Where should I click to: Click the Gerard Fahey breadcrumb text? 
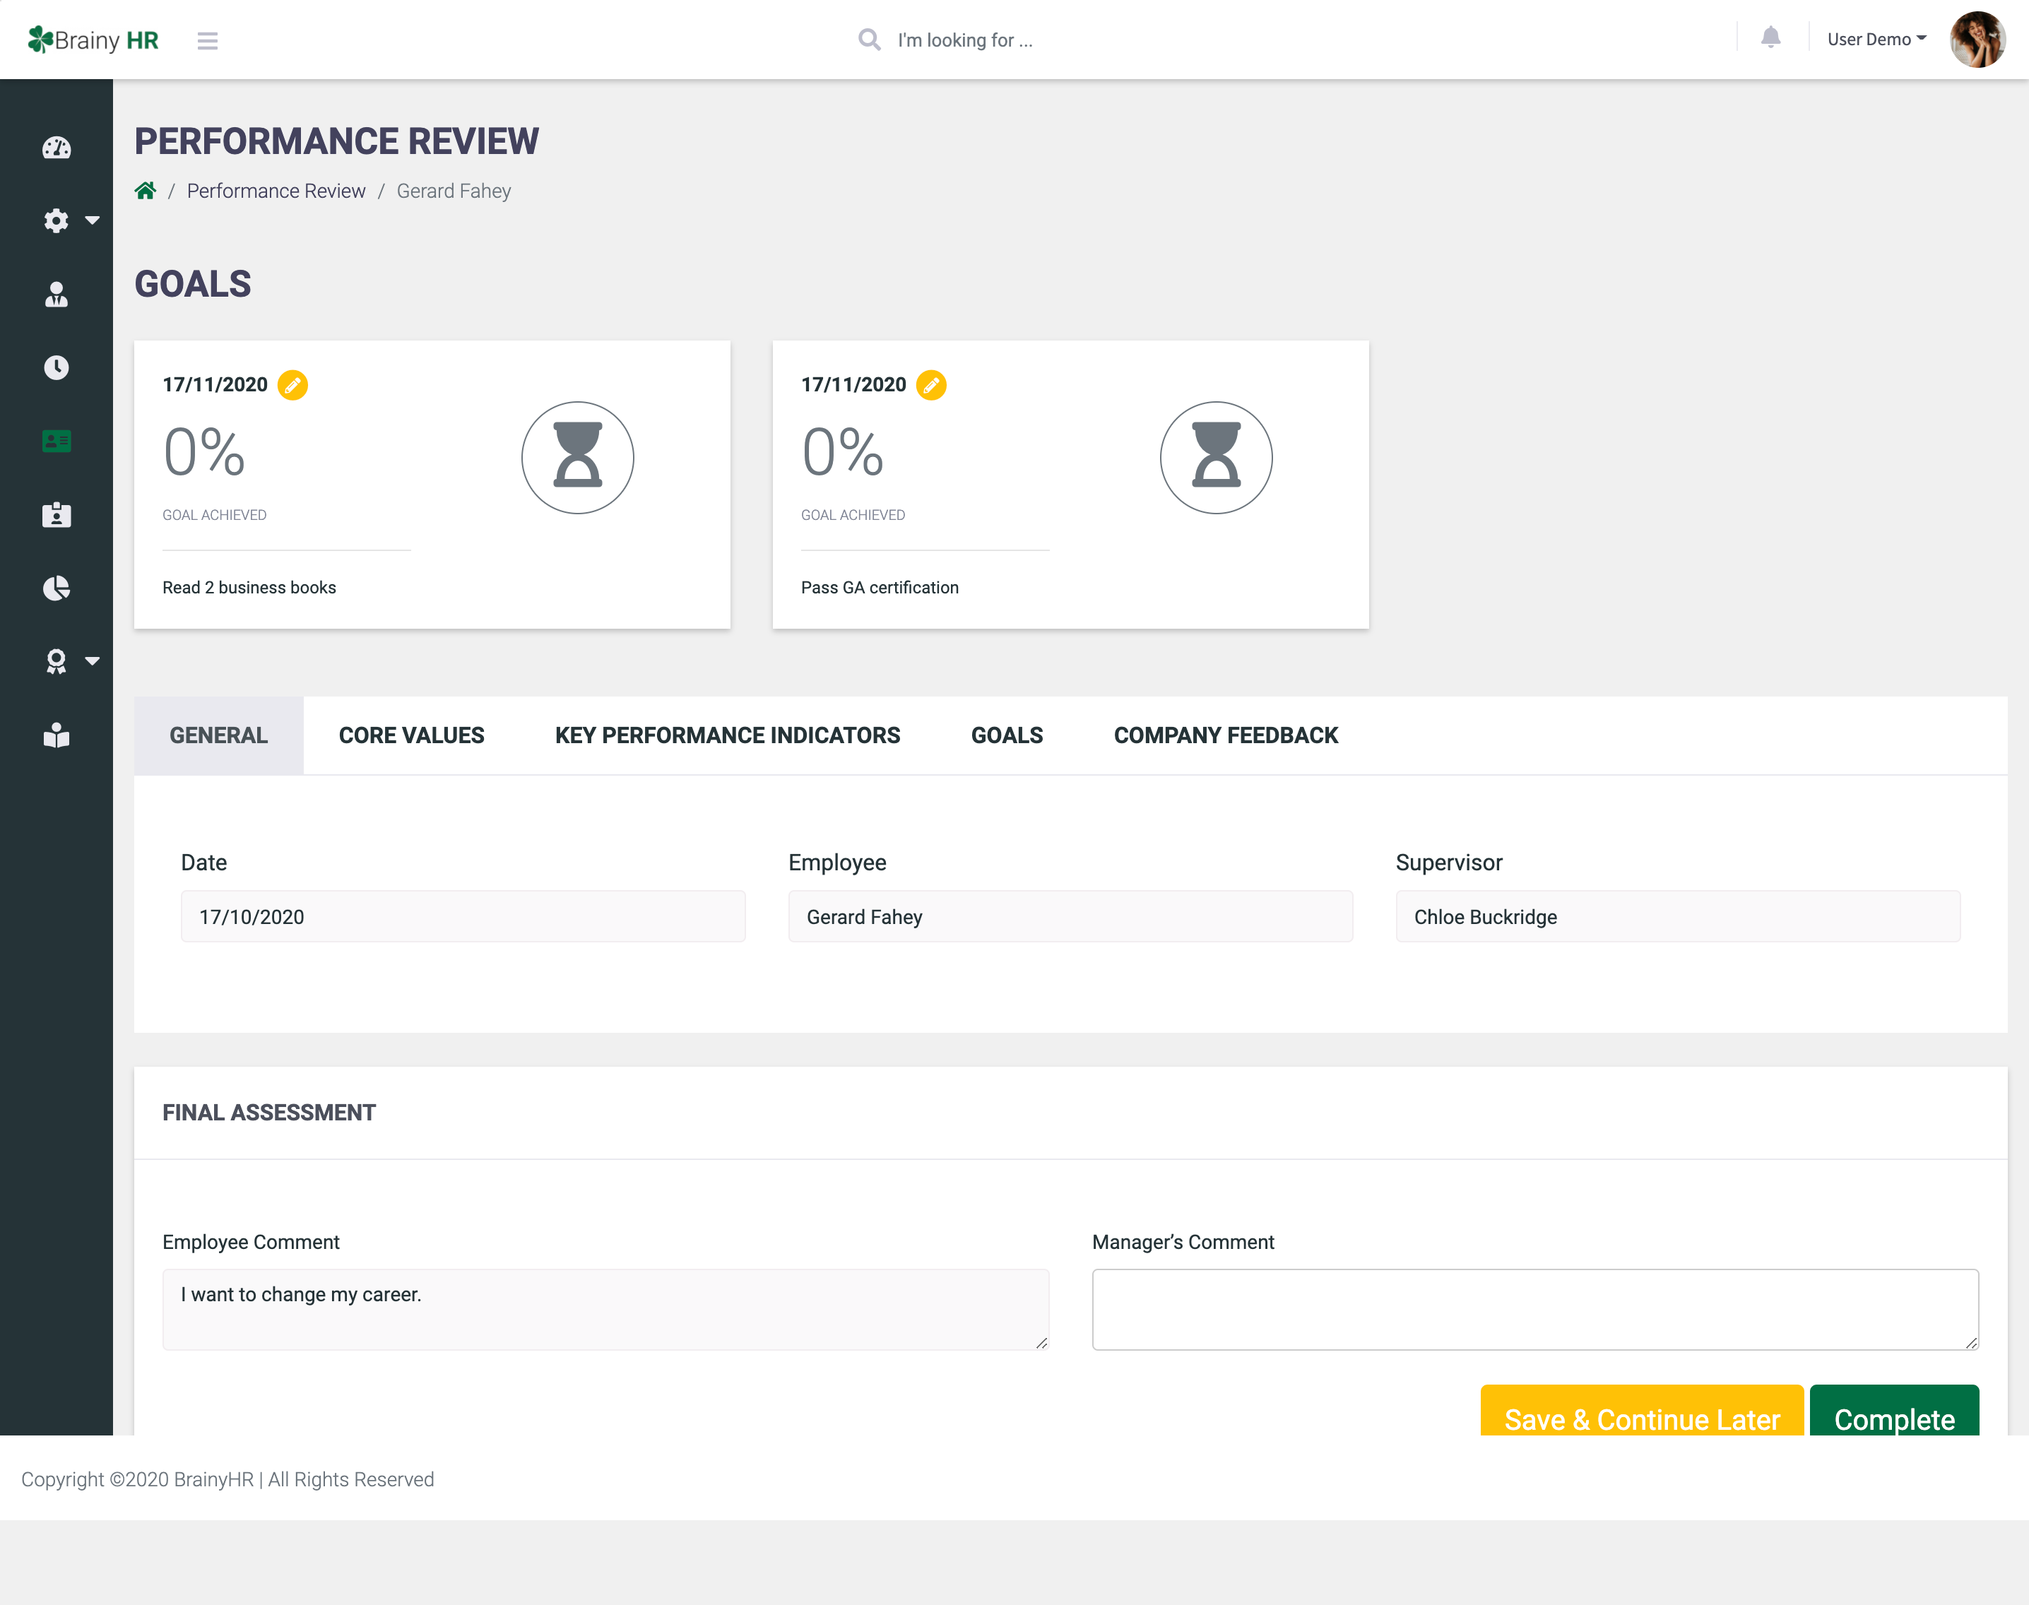(453, 191)
